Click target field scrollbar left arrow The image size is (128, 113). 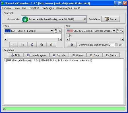[x=68, y=39]
